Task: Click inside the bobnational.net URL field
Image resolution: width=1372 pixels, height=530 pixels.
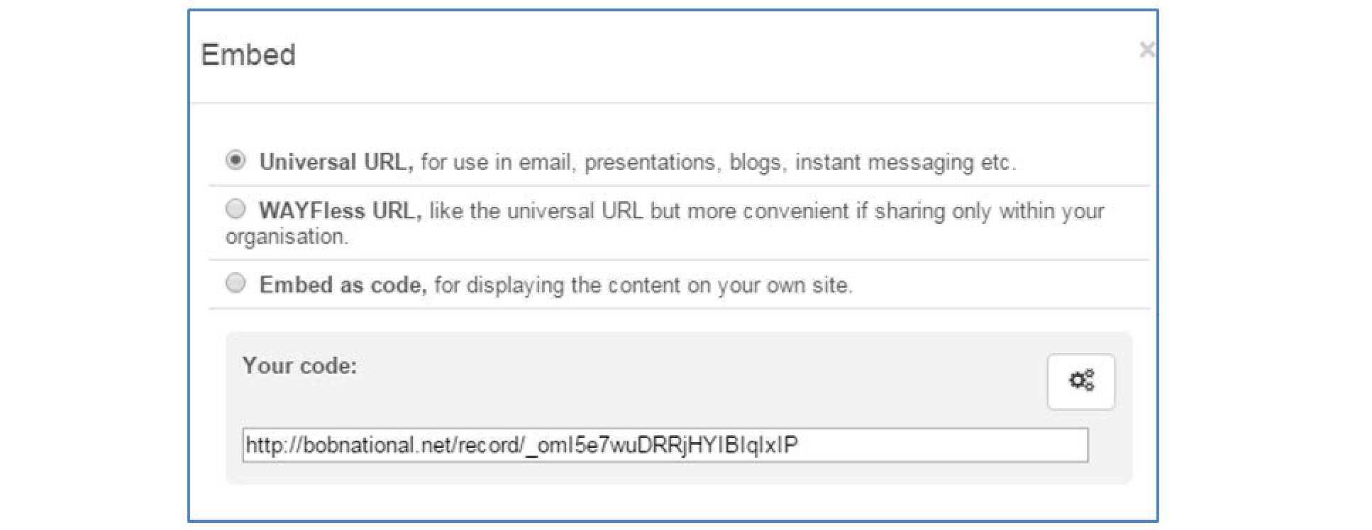Action: pyautogui.click(x=664, y=445)
